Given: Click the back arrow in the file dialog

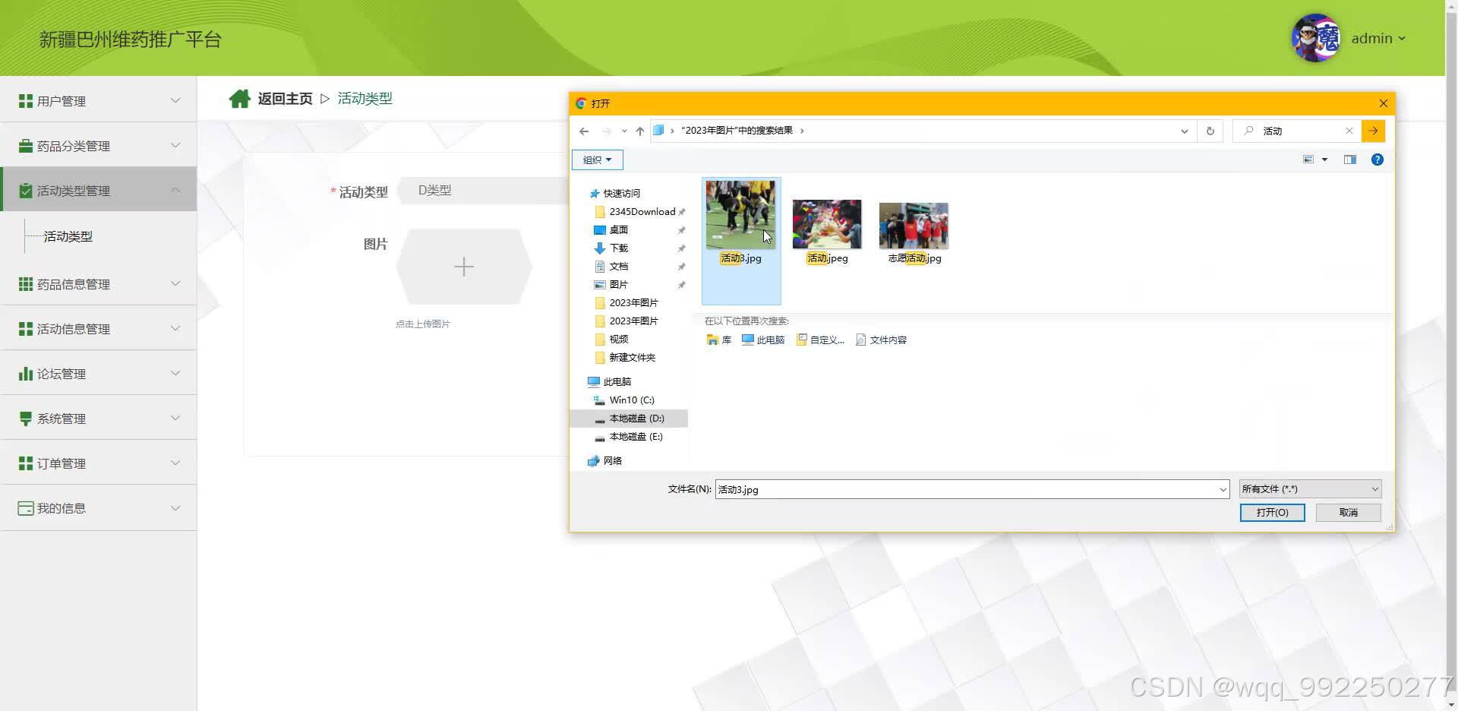Looking at the screenshot, I should click(x=584, y=131).
